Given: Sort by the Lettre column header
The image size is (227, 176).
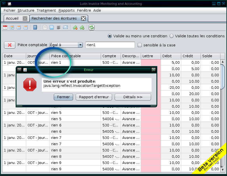Looking at the screenshot, I should tap(151, 56).
